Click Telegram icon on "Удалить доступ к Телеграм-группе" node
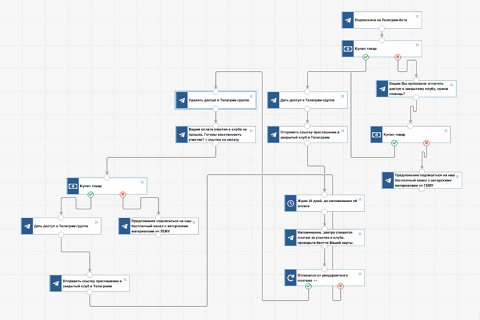 tap(182, 101)
